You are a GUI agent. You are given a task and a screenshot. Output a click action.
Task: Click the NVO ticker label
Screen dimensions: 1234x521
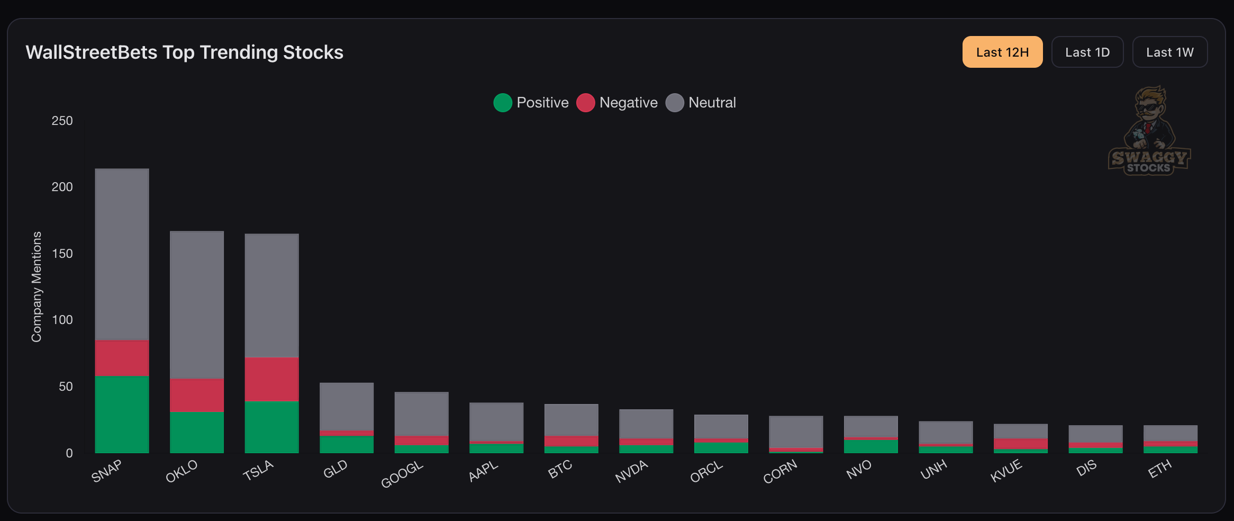pyautogui.click(x=858, y=469)
